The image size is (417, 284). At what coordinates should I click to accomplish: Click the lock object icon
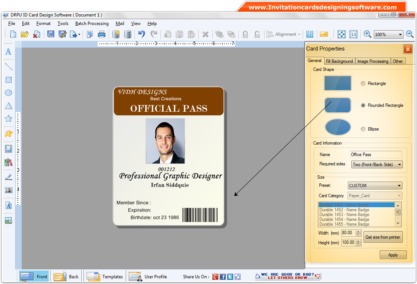[x=245, y=34]
